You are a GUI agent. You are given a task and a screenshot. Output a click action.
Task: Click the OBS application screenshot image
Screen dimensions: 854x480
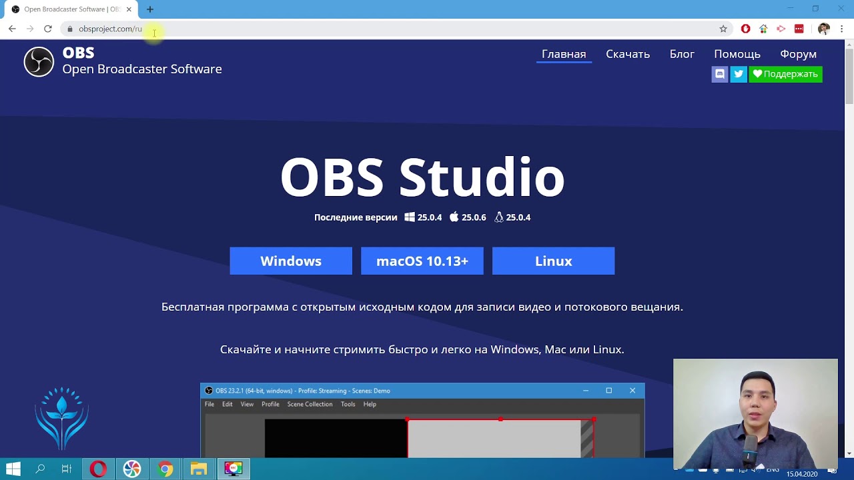click(422, 421)
